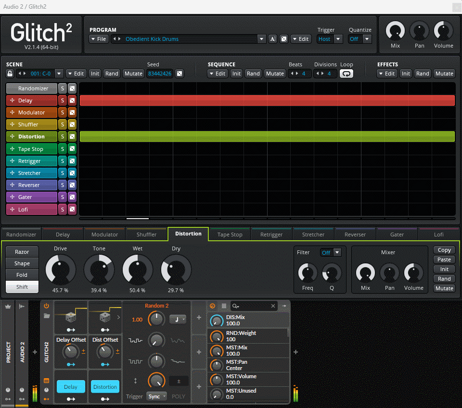Switch to the Gater tab
The image size is (462, 408).
coord(397,235)
